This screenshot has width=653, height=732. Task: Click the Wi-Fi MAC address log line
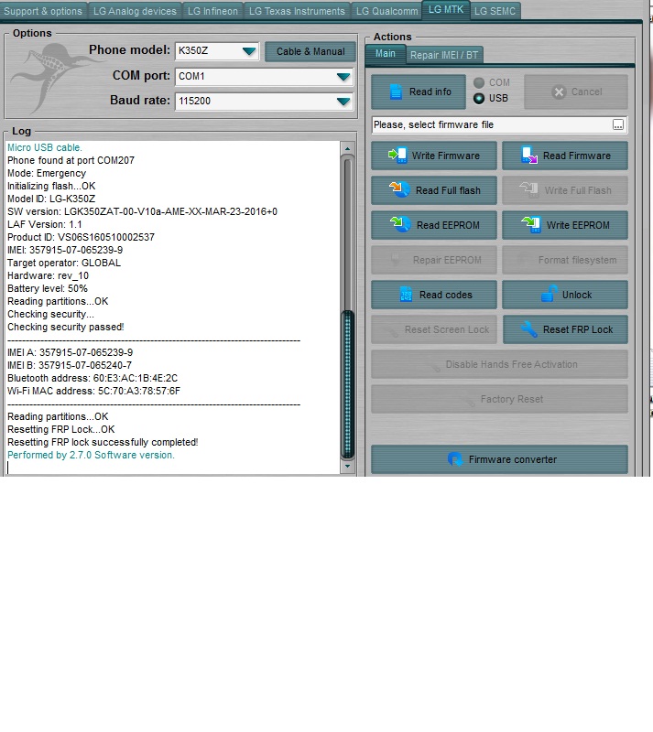(94, 391)
